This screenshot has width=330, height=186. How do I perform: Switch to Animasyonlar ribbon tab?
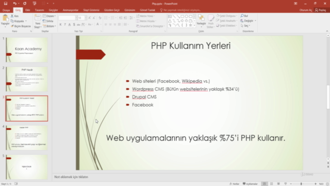click(71, 10)
